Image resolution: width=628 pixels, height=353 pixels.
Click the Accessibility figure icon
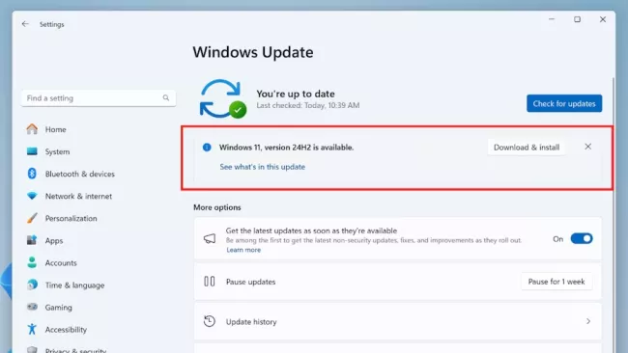coord(32,329)
